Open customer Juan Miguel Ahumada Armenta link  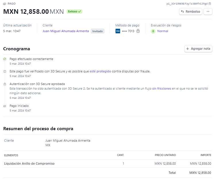tap(66, 31)
